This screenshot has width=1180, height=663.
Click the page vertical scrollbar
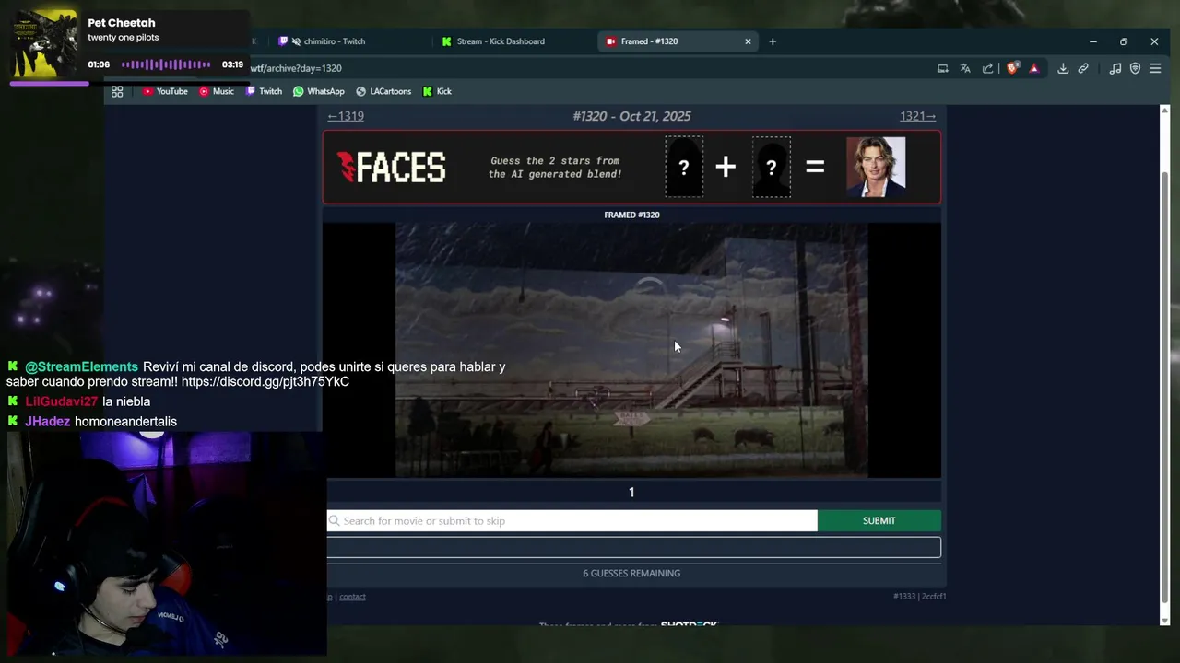point(1165,387)
